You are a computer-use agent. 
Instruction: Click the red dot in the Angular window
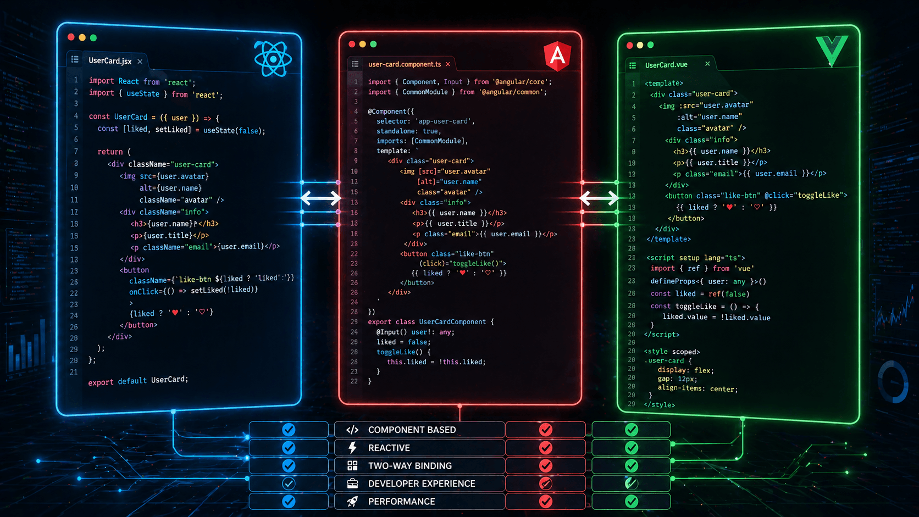pos(352,44)
